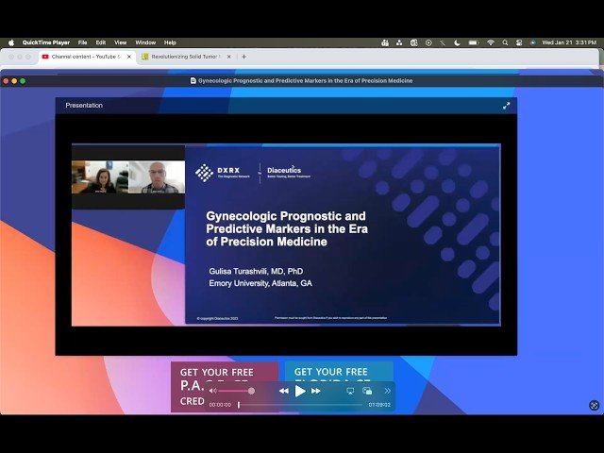Expand more playback options chevrons
This screenshot has height=453, width=604.
(x=388, y=391)
